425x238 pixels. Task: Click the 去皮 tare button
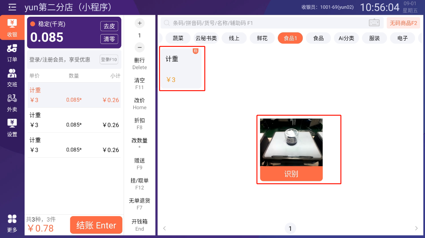click(109, 26)
